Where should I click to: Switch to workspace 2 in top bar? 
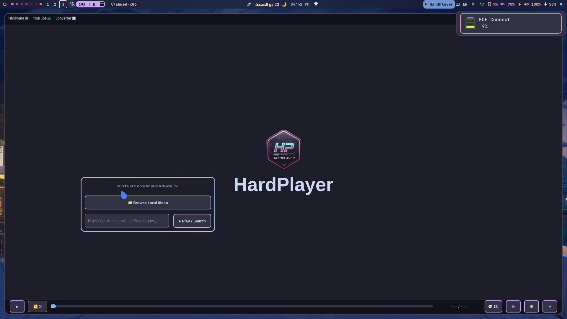(x=55, y=4)
